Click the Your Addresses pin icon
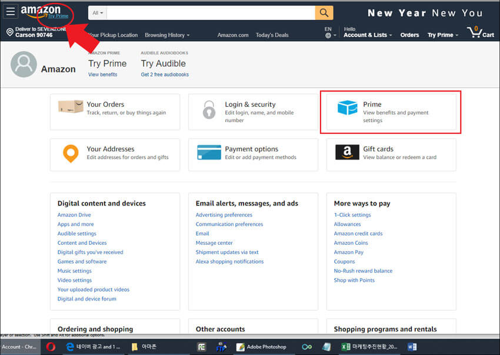This screenshot has height=355, width=500. click(71, 154)
